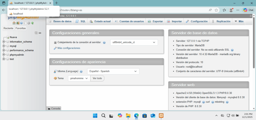Open the pmahomme theme dropdown
Screen dimensions: 256x120
tap(79, 78)
